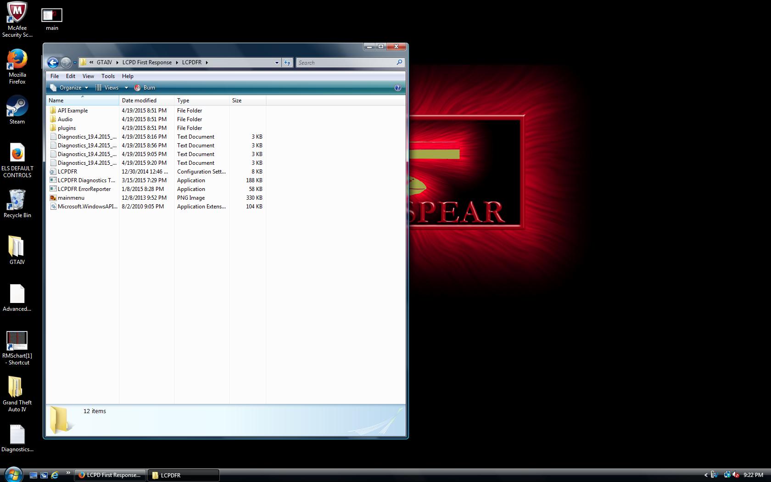Select the Recycle Bin desktop icon

[x=17, y=203]
